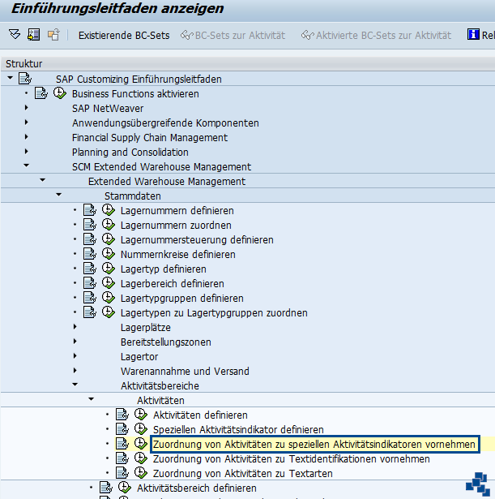This screenshot has height=499, width=495.
Task: Click the expand all subtree toolbar icon
Action: coord(15,35)
